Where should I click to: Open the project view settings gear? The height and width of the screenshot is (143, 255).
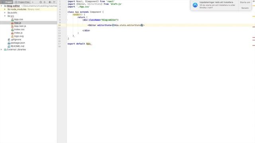pyautogui.click(x=50, y=2)
